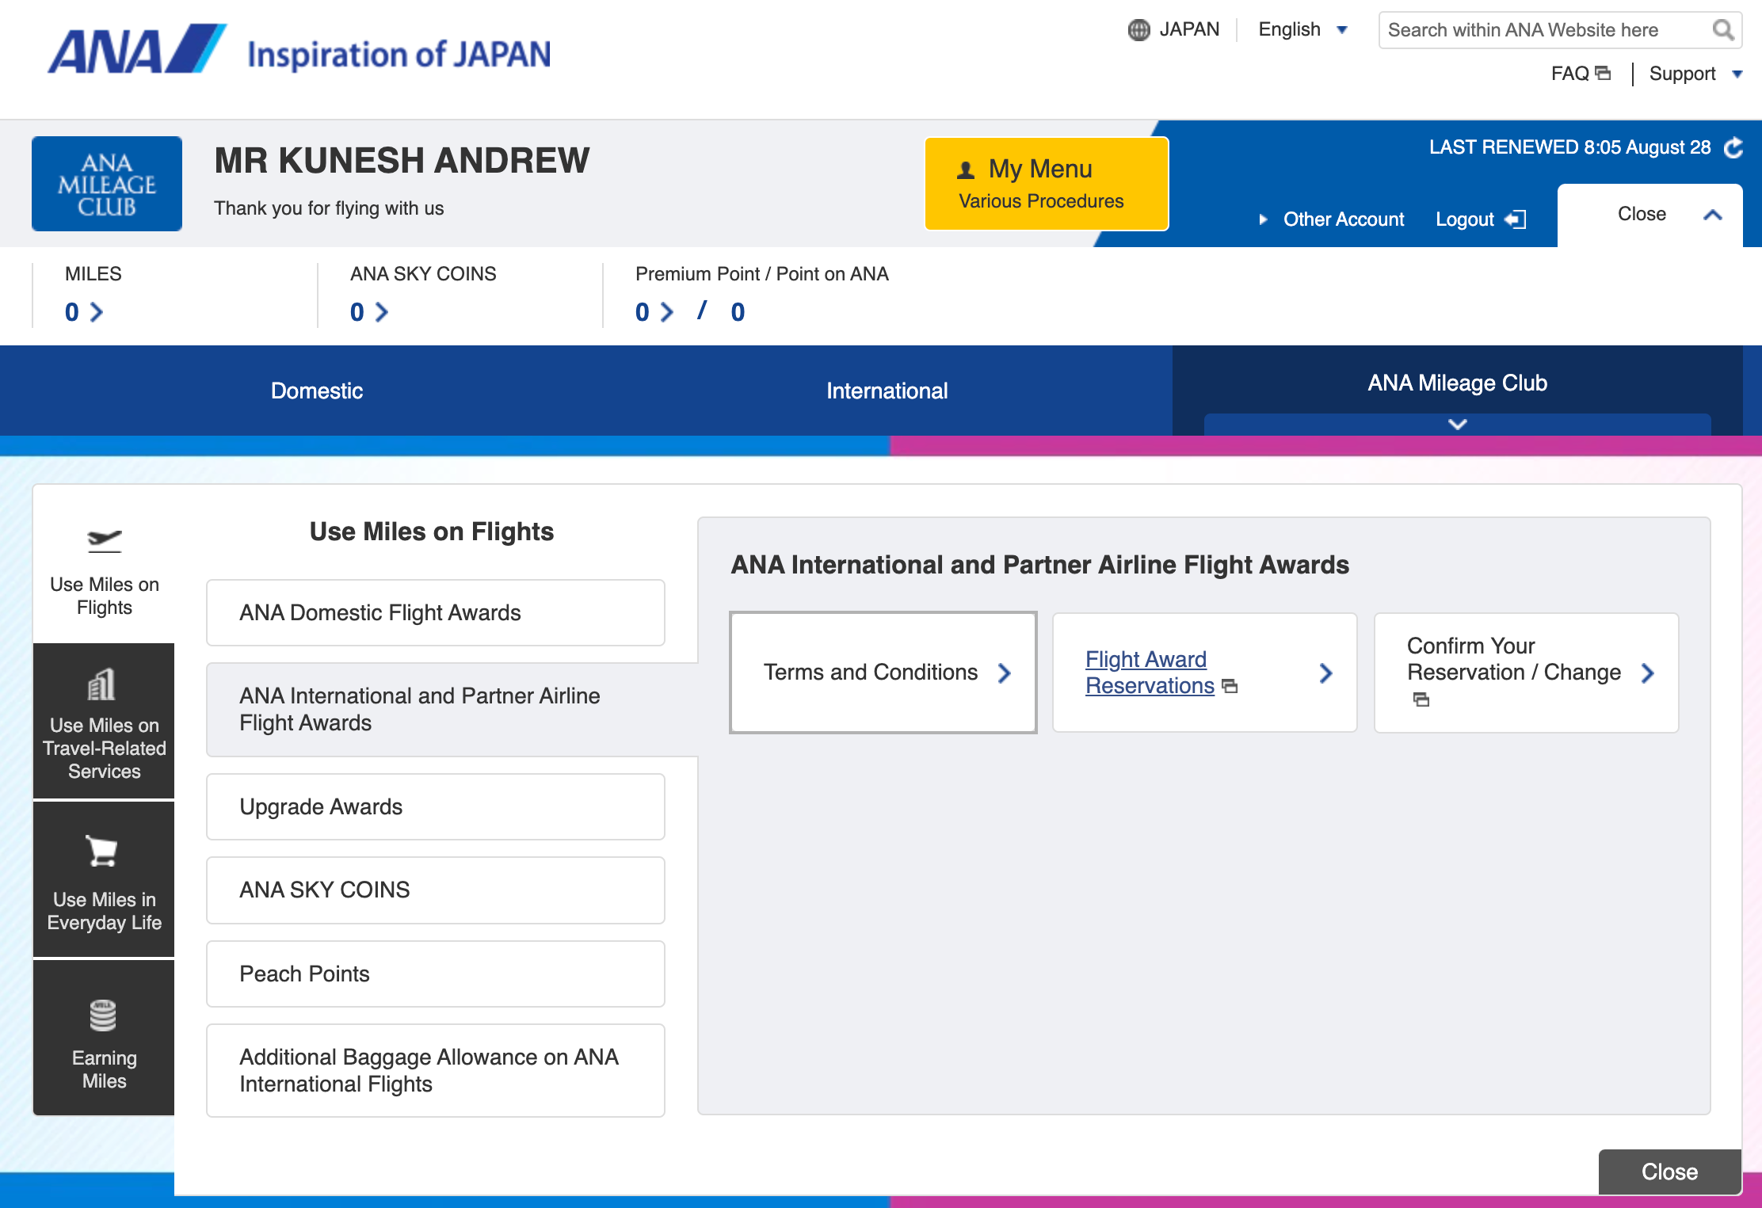Click the search magnifier icon
This screenshot has width=1762, height=1208.
1722,30
